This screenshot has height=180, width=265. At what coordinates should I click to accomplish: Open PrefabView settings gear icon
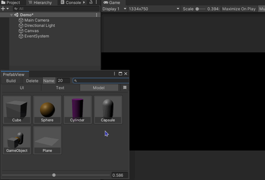click(x=125, y=88)
